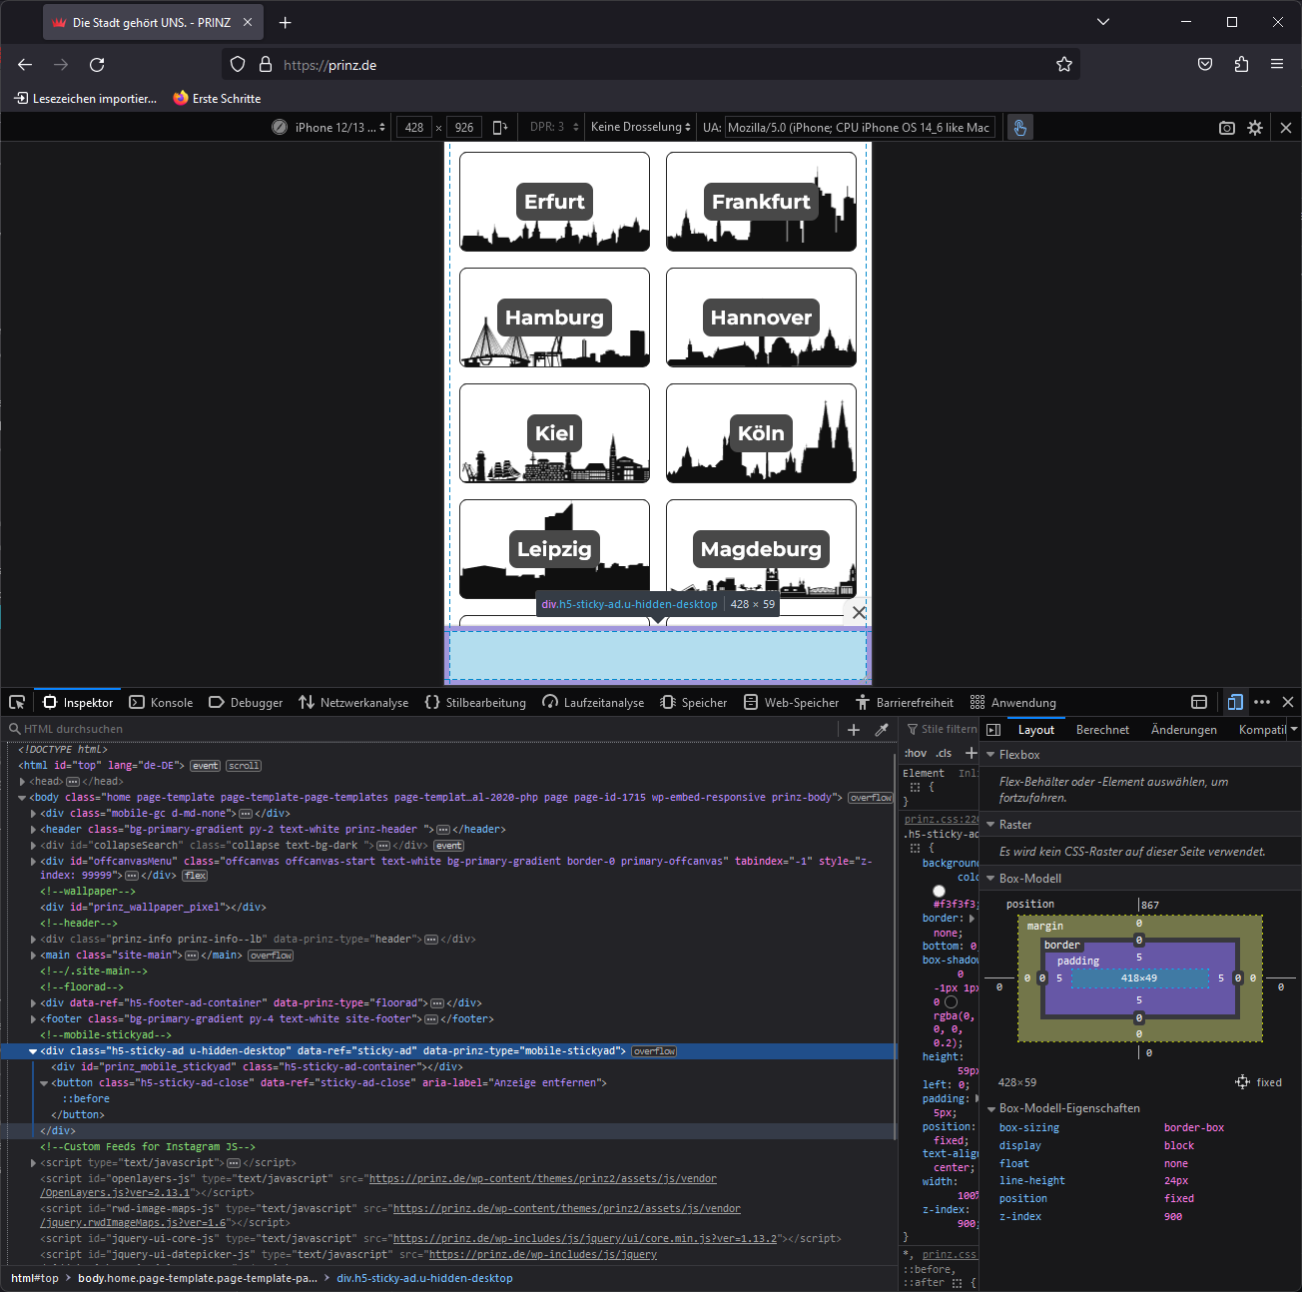Activate the element picker tool

(x=17, y=702)
